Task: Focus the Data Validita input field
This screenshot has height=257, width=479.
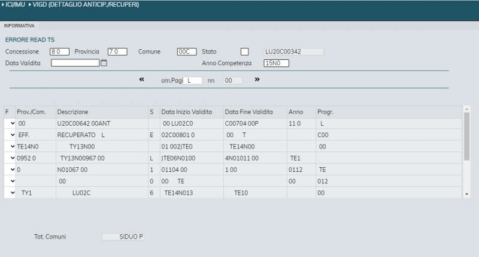Action: click(x=75, y=63)
